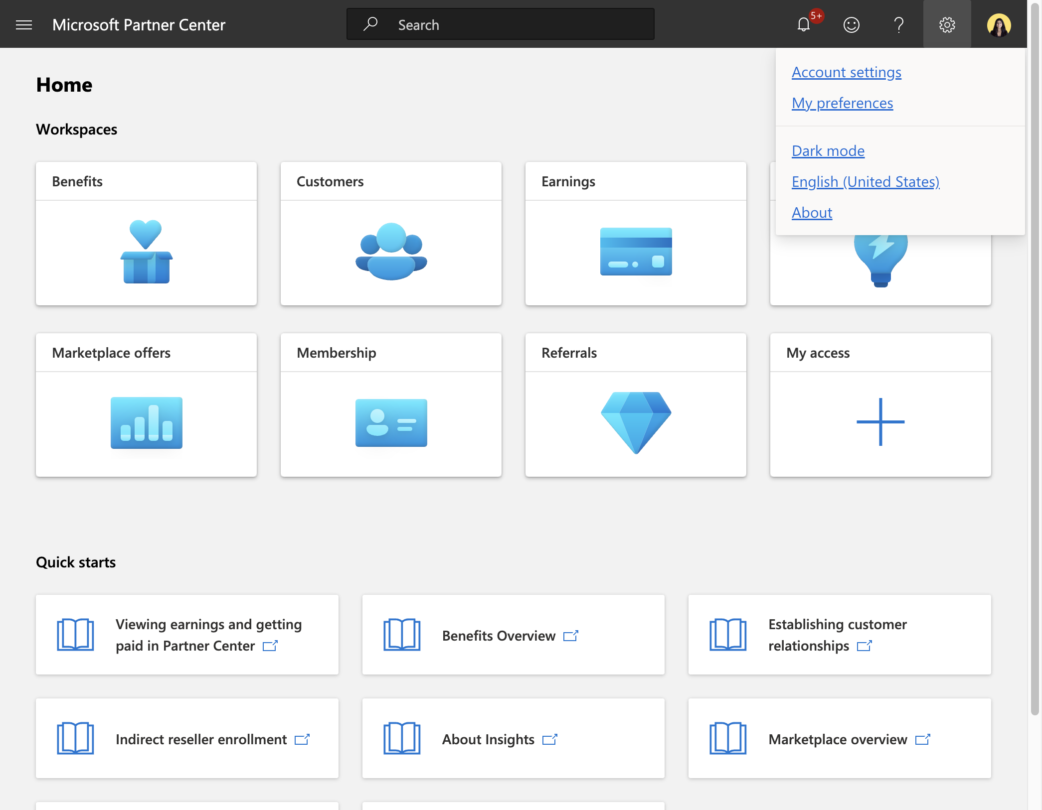The height and width of the screenshot is (810, 1042).
Task: Click the Earnings card title
Action: tap(568, 181)
